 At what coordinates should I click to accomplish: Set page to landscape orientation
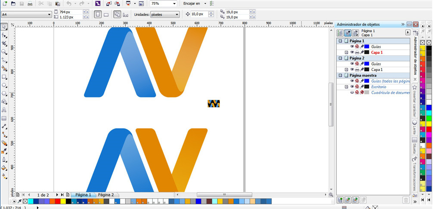click(x=106, y=15)
